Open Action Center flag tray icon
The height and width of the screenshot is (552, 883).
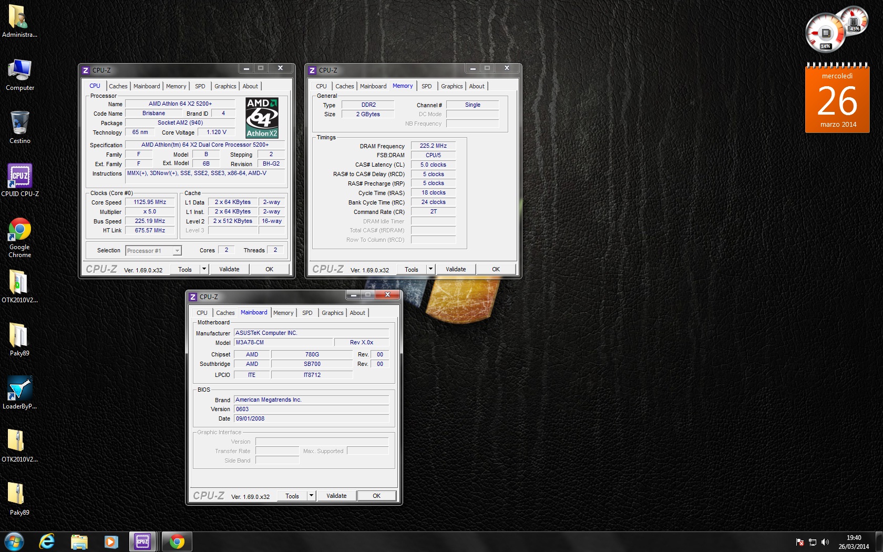click(x=799, y=542)
